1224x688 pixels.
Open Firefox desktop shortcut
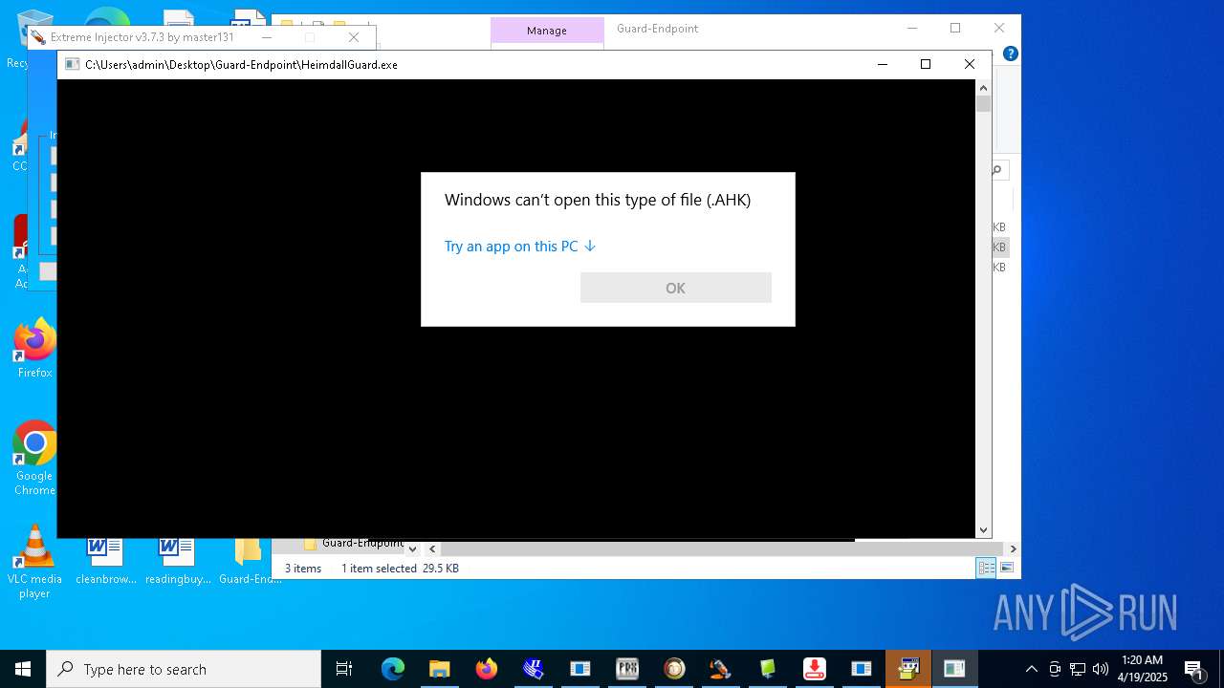[x=34, y=348]
